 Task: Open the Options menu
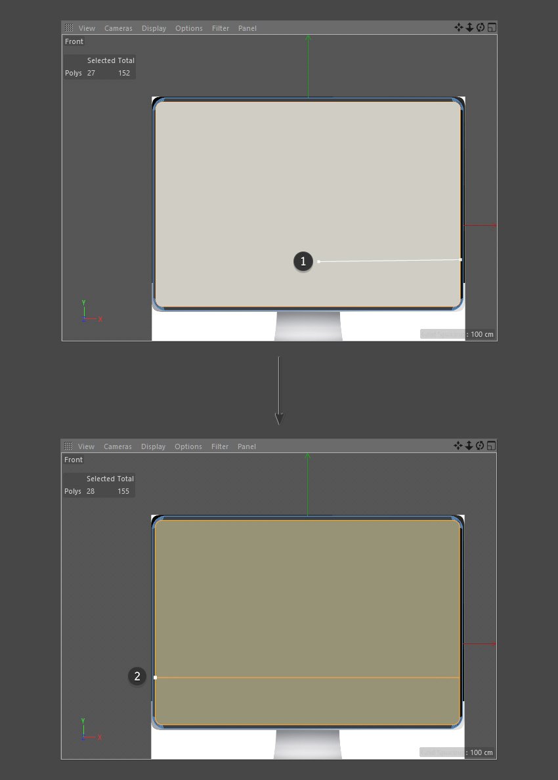pos(188,28)
